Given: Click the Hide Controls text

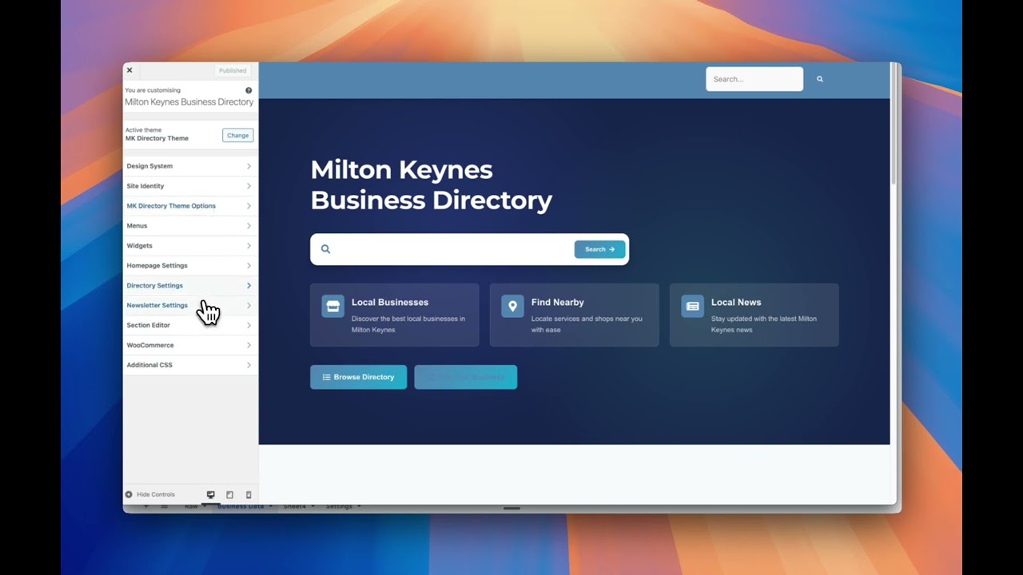Looking at the screenshot, I should [155, 494].
